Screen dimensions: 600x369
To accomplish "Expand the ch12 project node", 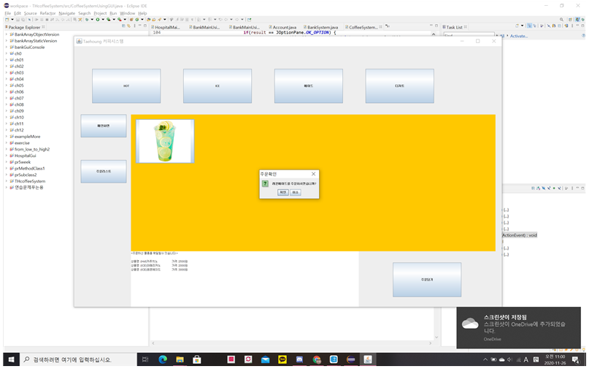I will (x=6, y=130).
